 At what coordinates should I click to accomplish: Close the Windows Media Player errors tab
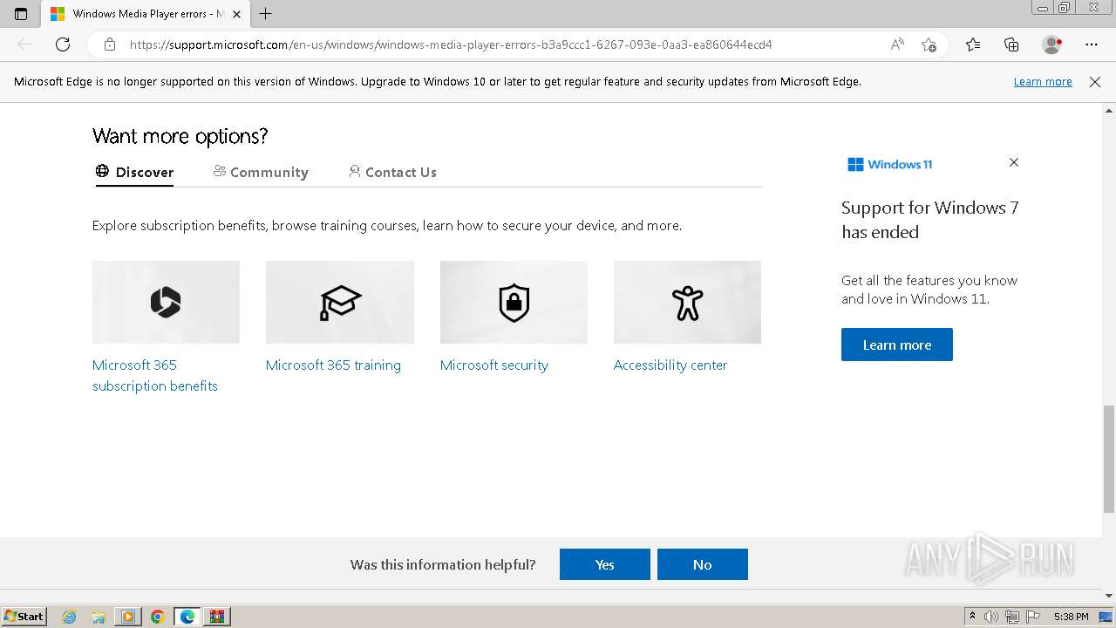pos(236,14)
